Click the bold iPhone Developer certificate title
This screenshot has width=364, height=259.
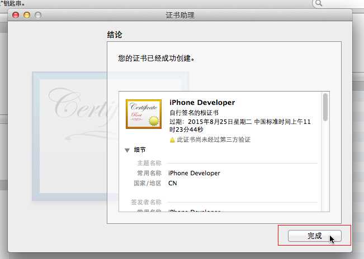coord(202,102)
